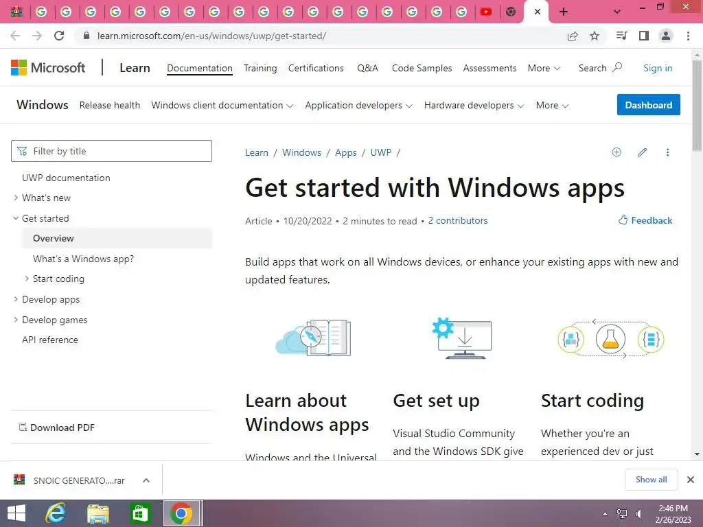Open the tab search chevron
The height and width of the screenshot is (527, 703).
point(617,12)
